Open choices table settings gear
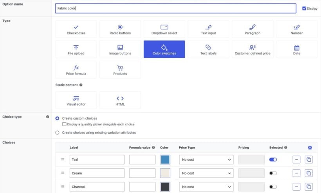321x193 pixels. pyautogui.click(x=310, y=148)
